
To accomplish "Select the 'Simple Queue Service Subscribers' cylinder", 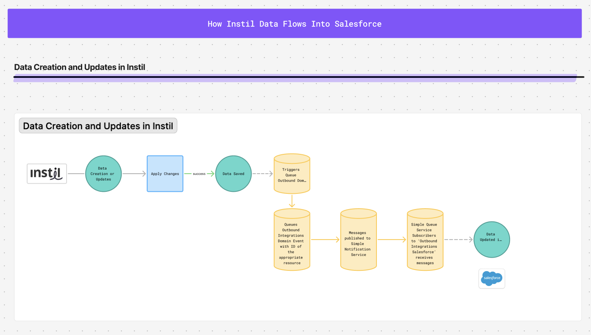I will click(425, 240).
